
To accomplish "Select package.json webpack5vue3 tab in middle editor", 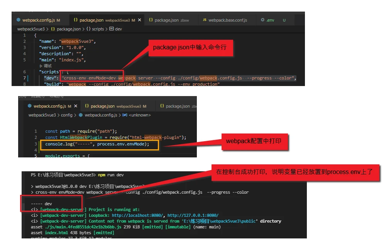I will coord(118,106).
